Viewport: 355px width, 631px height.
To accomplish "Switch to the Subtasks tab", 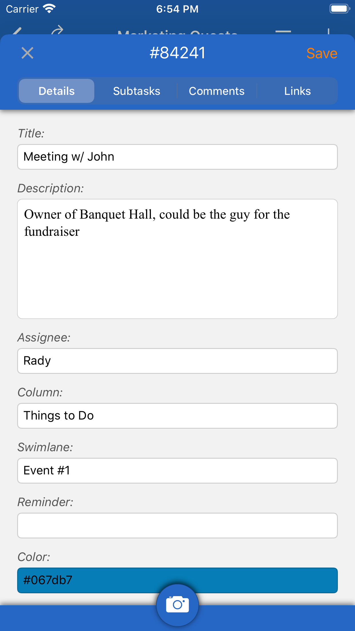I will [x=137, y=91].
